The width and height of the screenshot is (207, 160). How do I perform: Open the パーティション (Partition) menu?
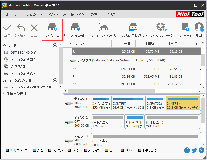click(49, 14)
